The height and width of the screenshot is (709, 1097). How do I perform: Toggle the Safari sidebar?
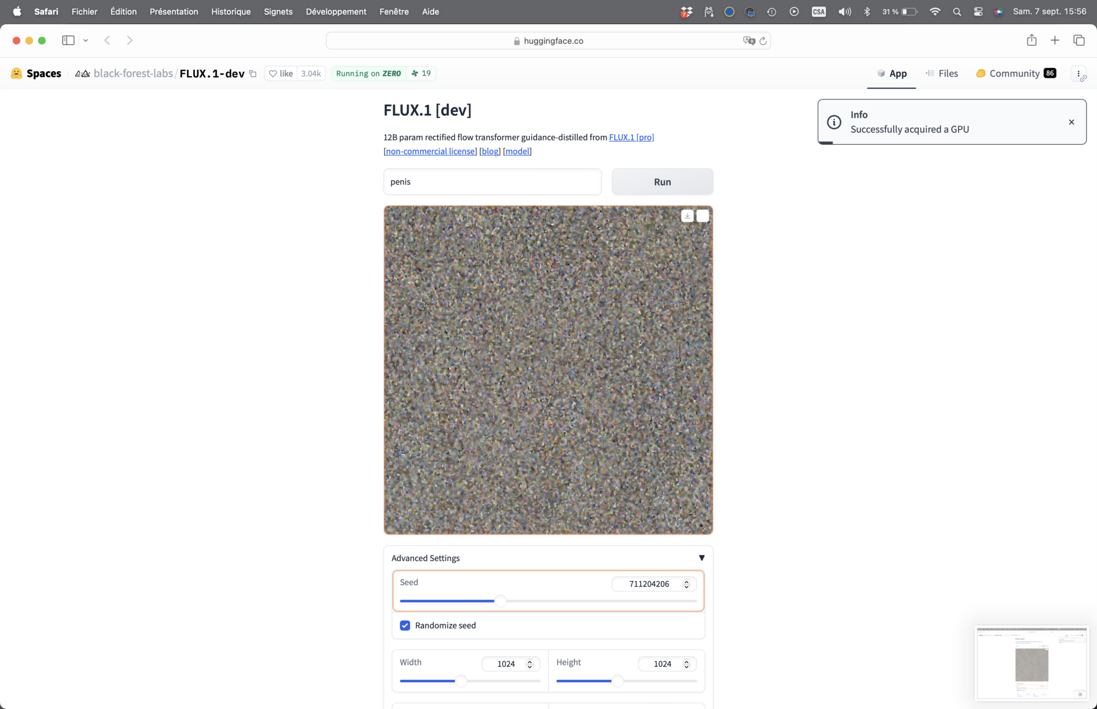pos(68,41)
